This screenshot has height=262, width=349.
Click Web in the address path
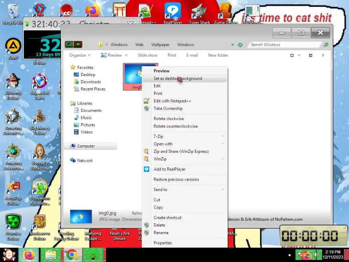tap(139, 45)
